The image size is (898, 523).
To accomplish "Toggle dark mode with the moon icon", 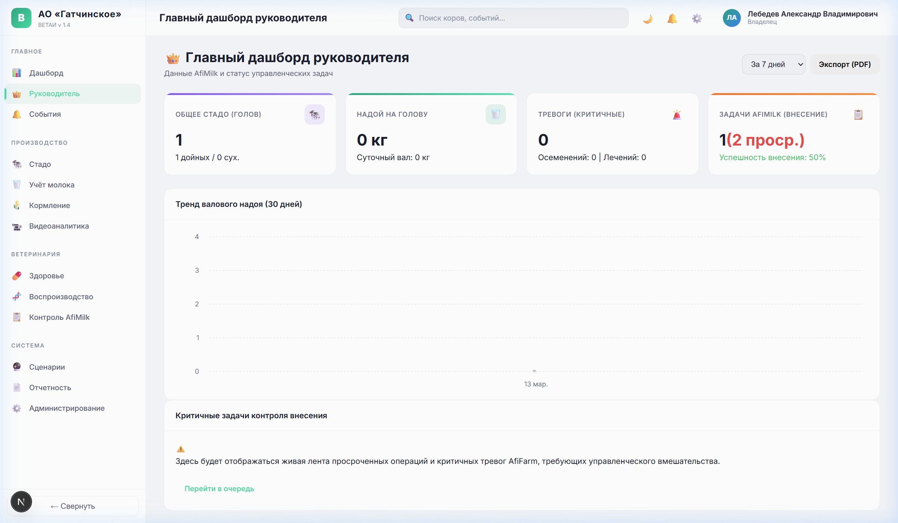I will tap(648, 18).
